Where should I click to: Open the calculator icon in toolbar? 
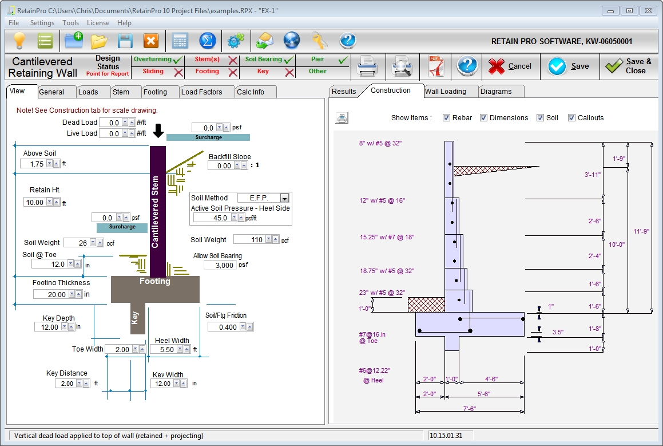(180, 41)
